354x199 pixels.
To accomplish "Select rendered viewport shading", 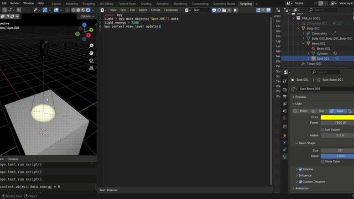I will click(88, 10).
